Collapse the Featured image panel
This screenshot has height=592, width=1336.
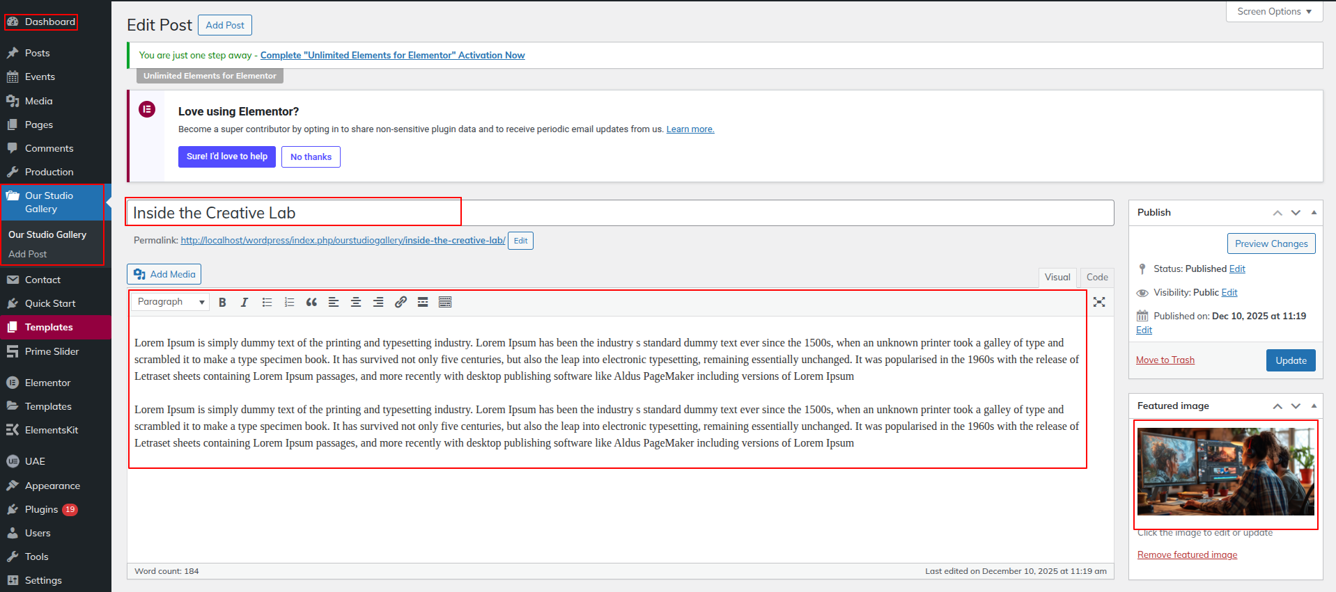point(1314,406)
